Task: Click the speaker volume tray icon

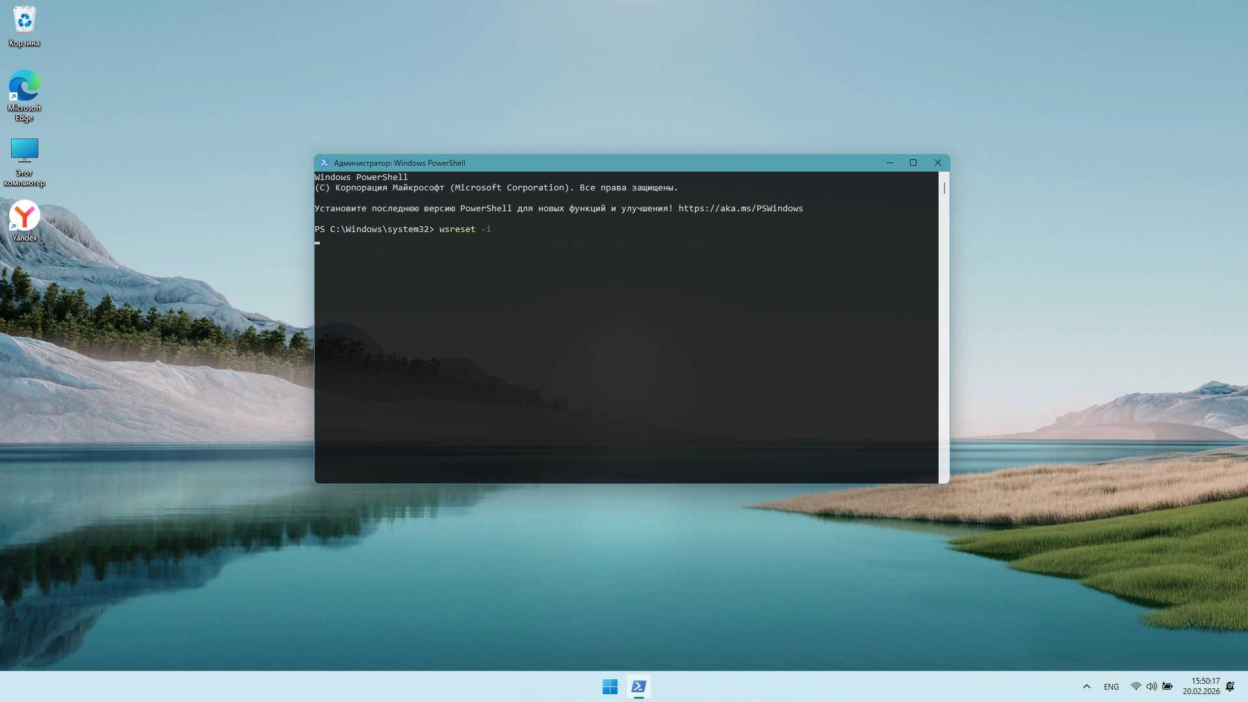Action: pos(1151,686)
